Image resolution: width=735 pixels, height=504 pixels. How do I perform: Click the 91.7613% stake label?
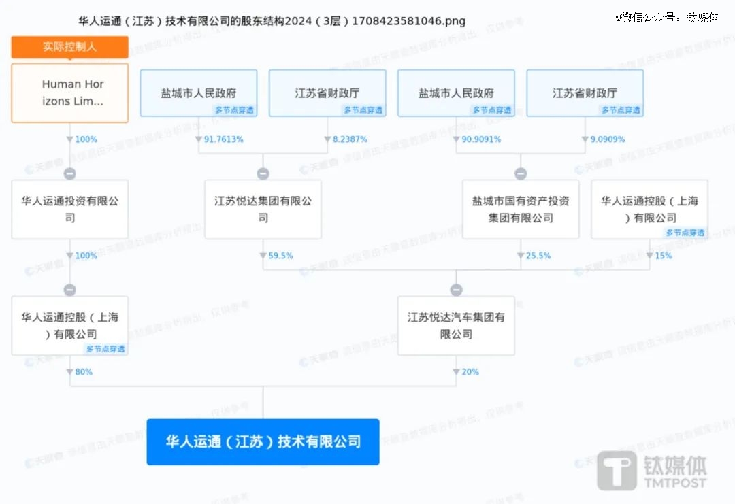[224, 139]
